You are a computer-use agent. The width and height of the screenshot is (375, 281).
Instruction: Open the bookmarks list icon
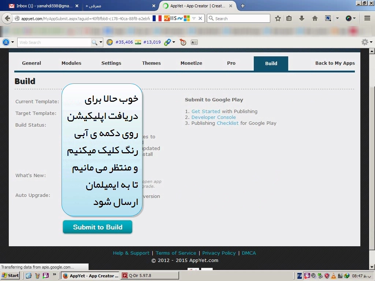289,18
